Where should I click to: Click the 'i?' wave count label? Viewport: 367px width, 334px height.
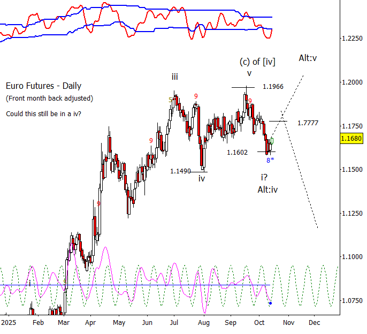point(264,177)
